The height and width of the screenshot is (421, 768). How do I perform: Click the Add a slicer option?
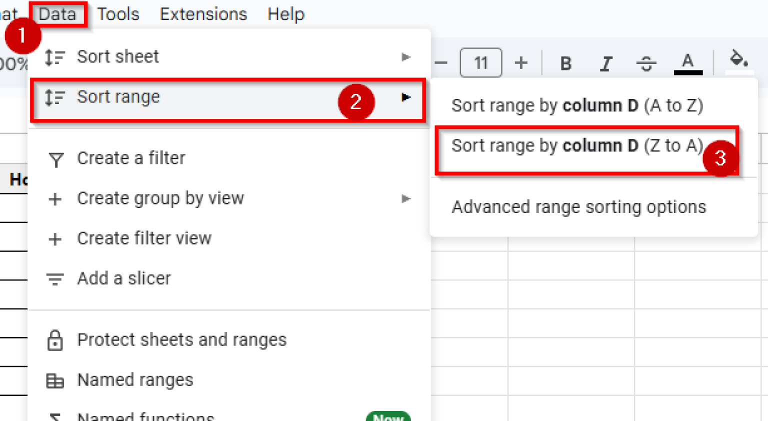coord(124,279)
